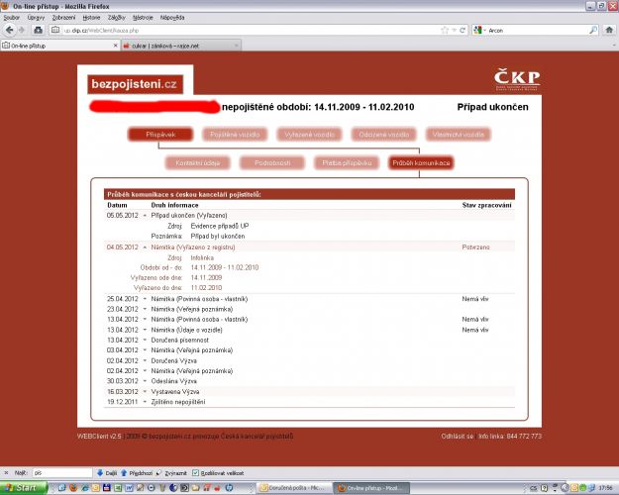Expand the 02.04.2012 Doručená Výzva row
The width and height of the screenshot is (619, 495).
[145, 360]
